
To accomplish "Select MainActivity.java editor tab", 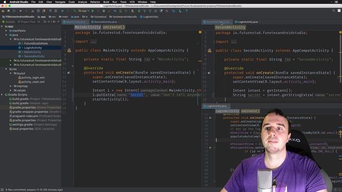I will pos(75,22).
